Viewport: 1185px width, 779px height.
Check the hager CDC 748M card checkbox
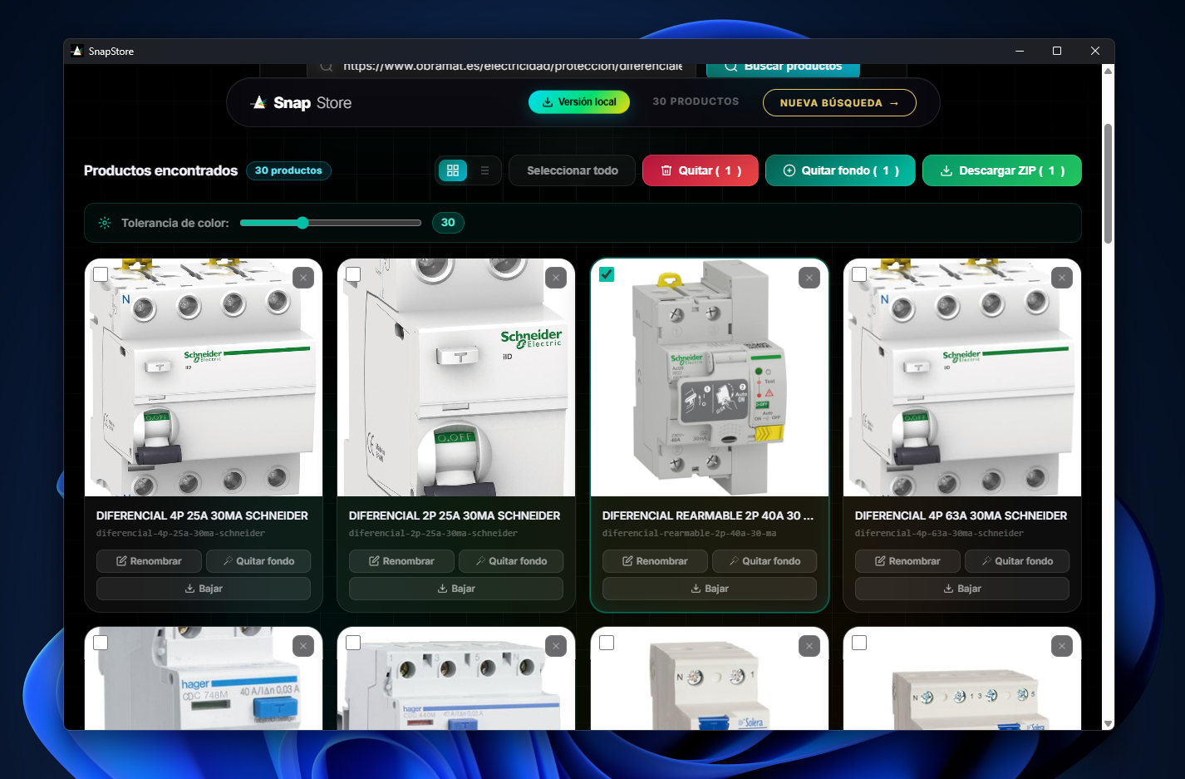[101, 643]
